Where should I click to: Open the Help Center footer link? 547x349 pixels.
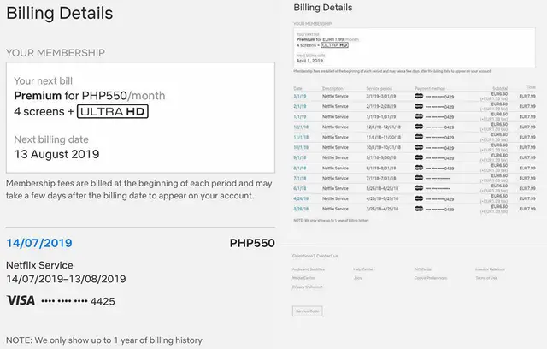362,269
